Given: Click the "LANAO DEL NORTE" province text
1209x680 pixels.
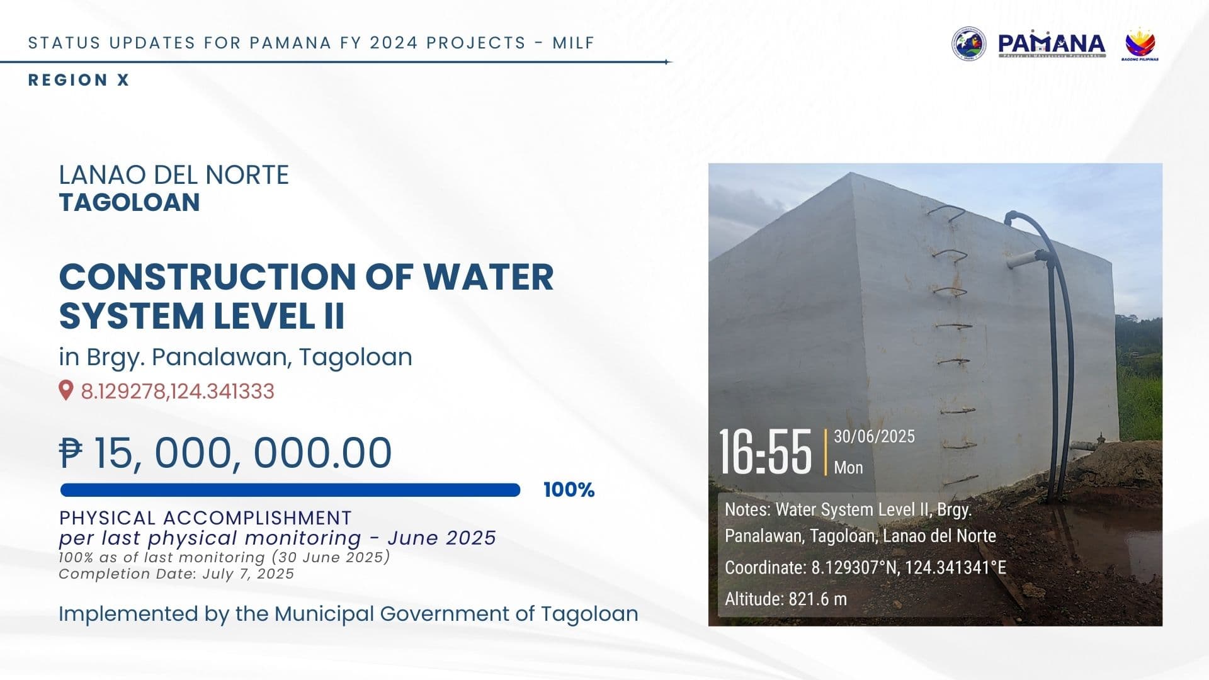Looking at the screenshot, I should [x=174, y=174].
